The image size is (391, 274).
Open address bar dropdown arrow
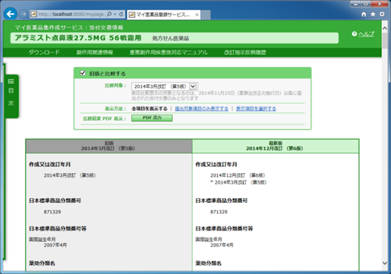click(x=115, y=14)
